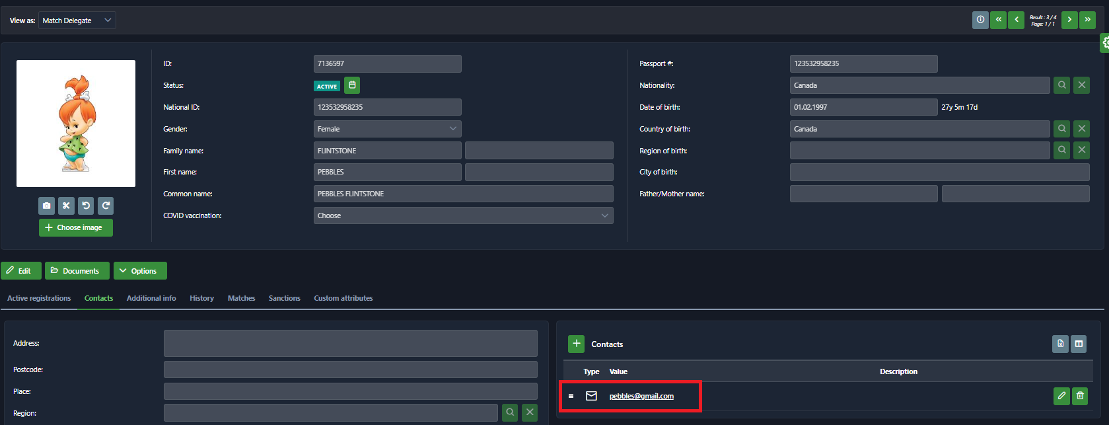Rotate the photo clockwise
This screenshot has width=1109, height=425.
tap(106, 206)
